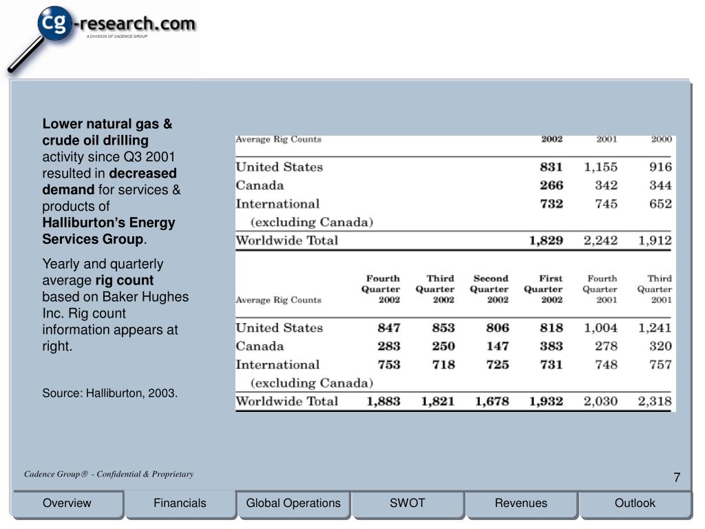The height and width of the screenshot is (529, 705).
Task: Select quarterly Canada value 147
Action: coord(497,346)
